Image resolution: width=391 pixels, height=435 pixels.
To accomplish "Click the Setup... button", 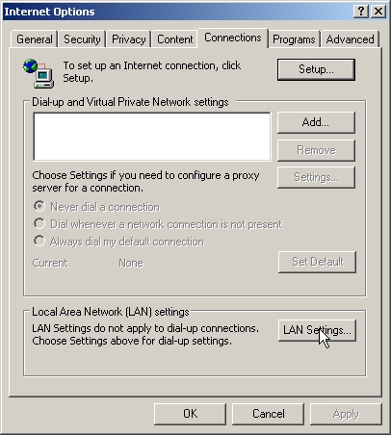I will pyautogui.click(x=316, y=69).
